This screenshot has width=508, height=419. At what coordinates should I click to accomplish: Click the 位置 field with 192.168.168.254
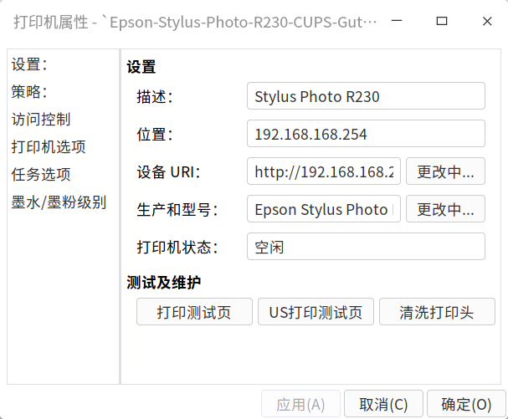[x=366, y=134]
